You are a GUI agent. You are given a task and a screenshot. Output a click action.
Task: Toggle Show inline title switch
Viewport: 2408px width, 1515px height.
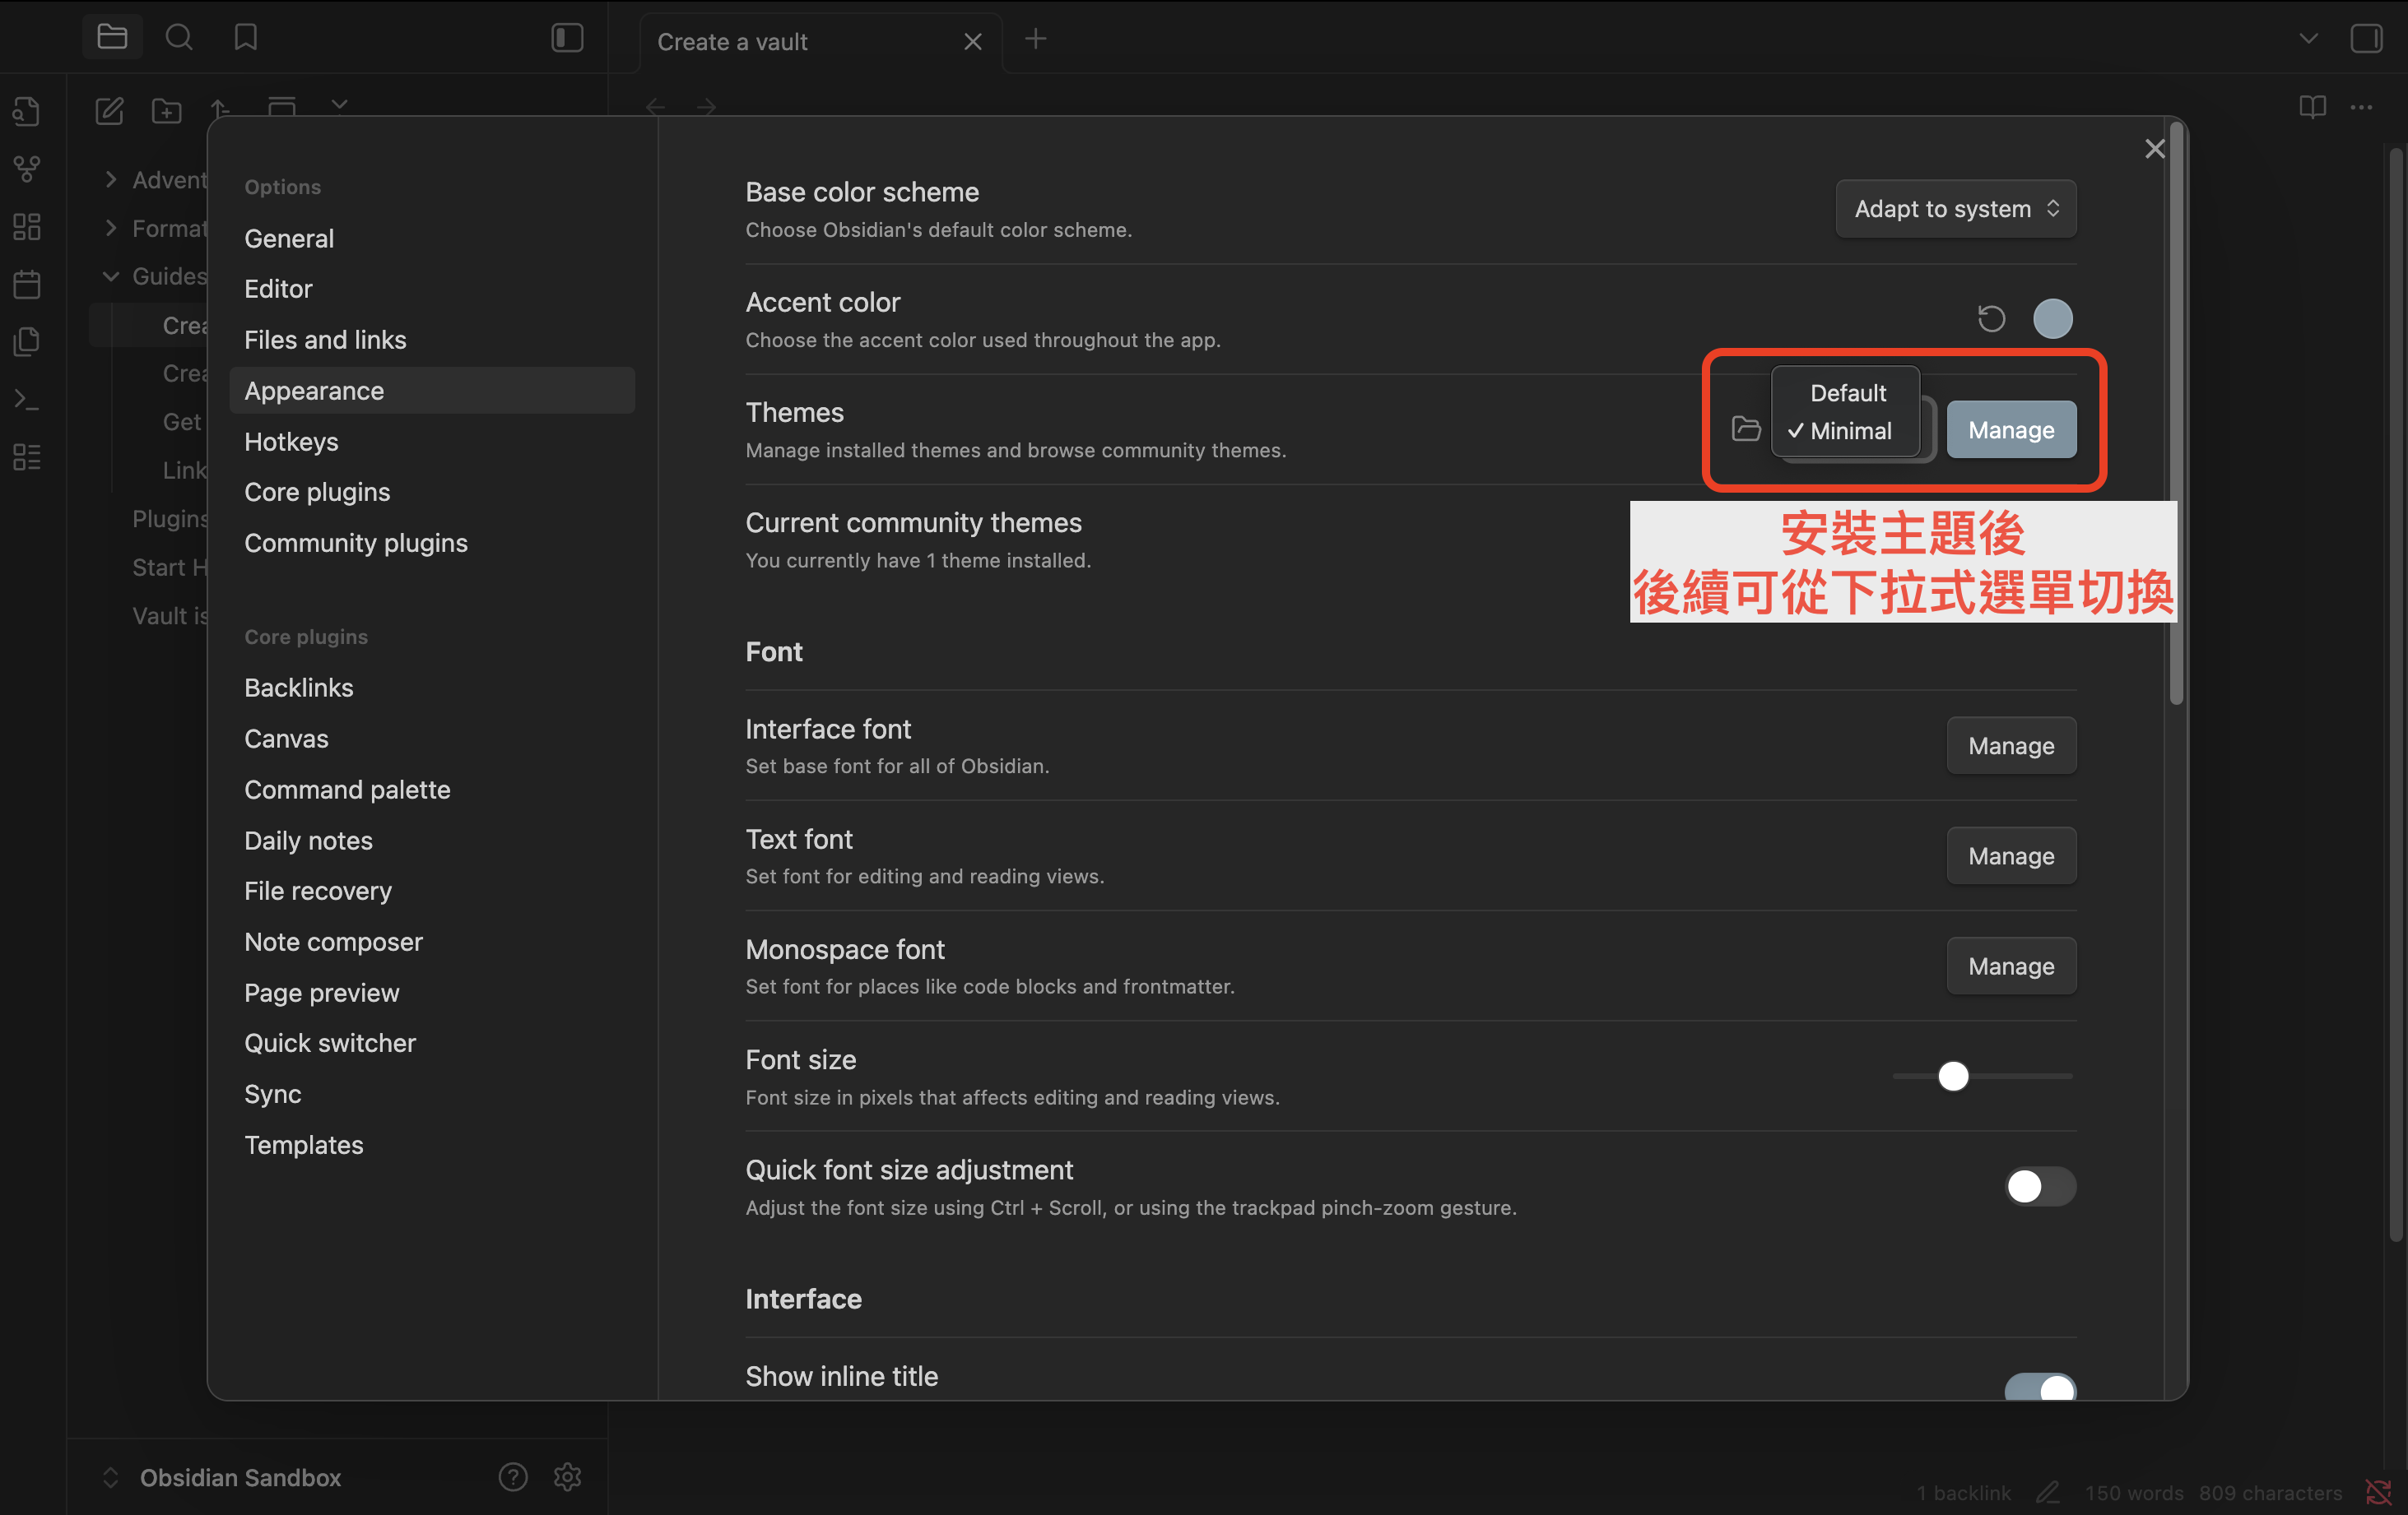coord(2040,1387)
